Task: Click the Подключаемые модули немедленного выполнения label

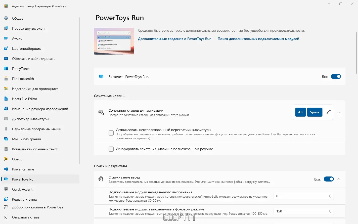Action: [150, 192]
